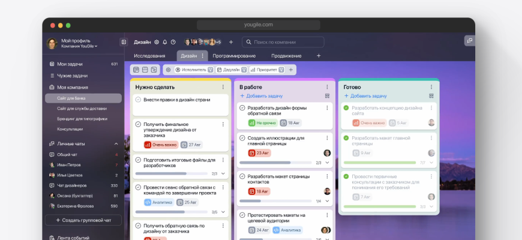Click the filter icon next to Исполнитель

point(211,70)
